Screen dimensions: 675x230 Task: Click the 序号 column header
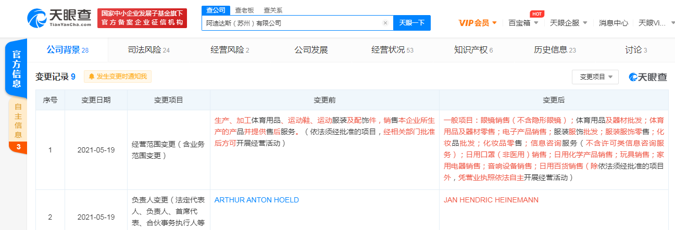[50, 100]
